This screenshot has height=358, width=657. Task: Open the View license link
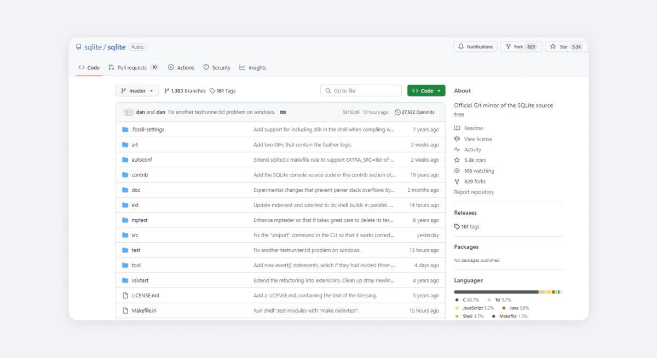click(477, 139)
